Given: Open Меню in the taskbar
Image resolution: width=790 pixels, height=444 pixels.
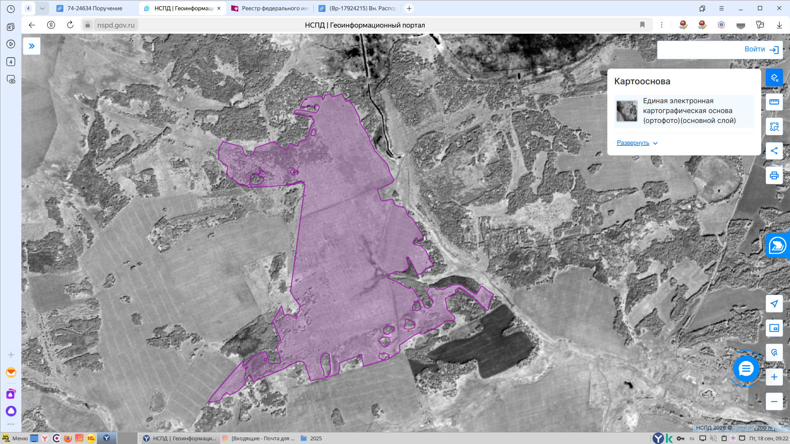Looking at the screenshot, I should [x=15, y=438].
